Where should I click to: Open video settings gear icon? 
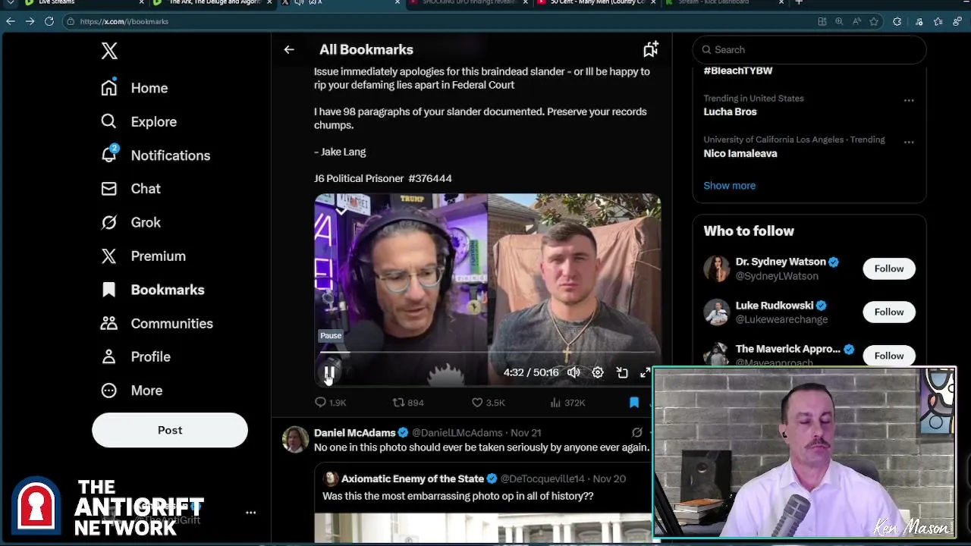(598, 372)
